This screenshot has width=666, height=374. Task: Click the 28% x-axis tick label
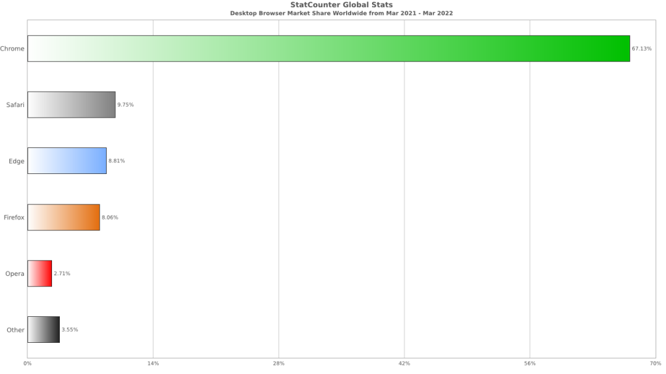coord(278,364)
